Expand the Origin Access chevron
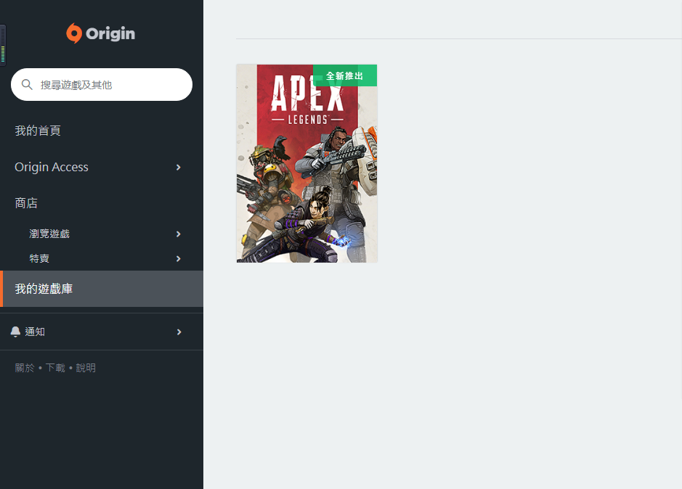The width and height of the screenshot is (682, 489). click(x=179, y=167)
